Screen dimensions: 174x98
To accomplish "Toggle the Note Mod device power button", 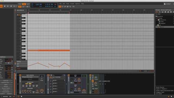I will [20, 75].
